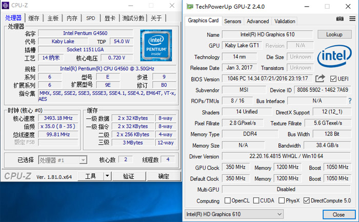Open the Advanced tab in GPU-Z
This screenshot has height=222, width=359.
point(258,22)
